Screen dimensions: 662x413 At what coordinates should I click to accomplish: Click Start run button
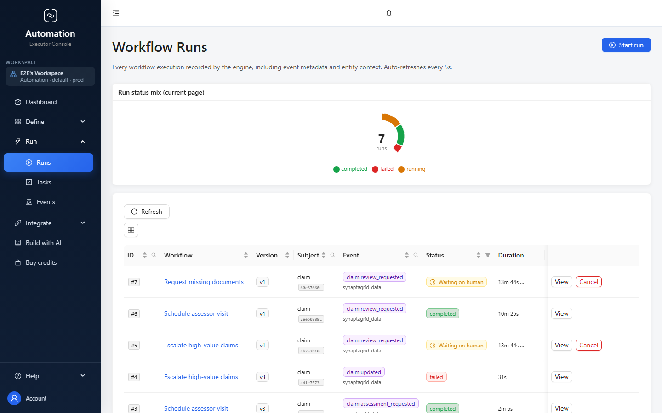(626, 45)
